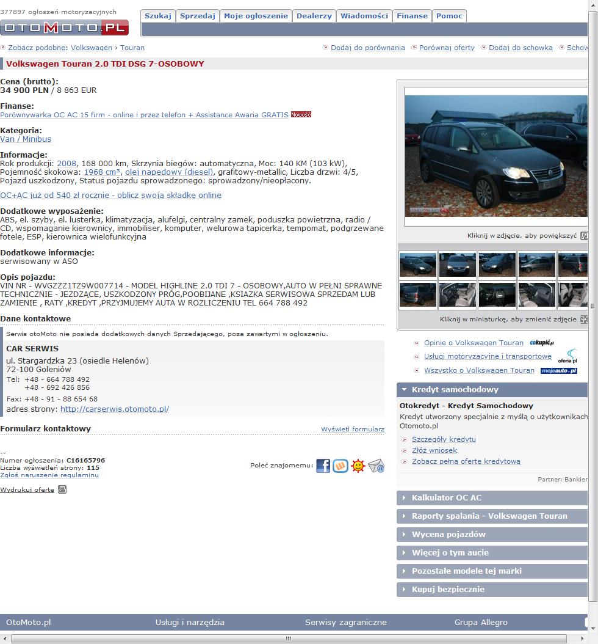Viewport: 598px width, 644px height.
Task: Click the icon beside 'Kliknij w miniaturkę'
Action: pos(584,319)
